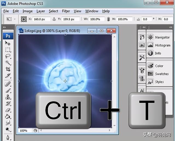Click the status bar icon beside zoom field
The height and width of the screenshot is (141, 175).
35,131
